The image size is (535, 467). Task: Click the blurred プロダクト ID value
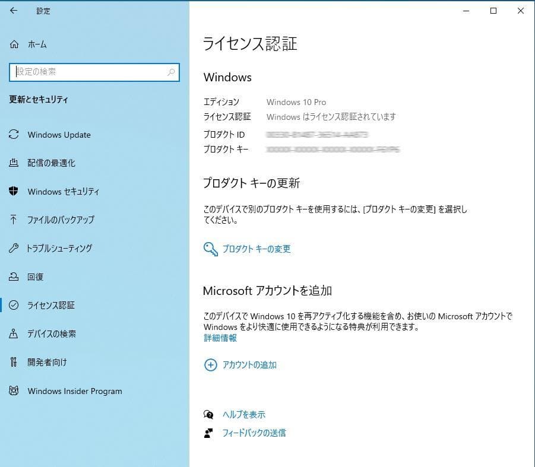tap(317, 135)
